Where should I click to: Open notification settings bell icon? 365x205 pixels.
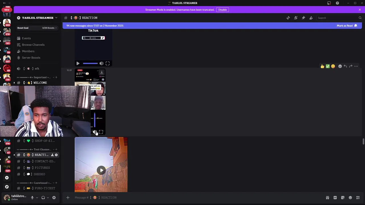click(x=296, y=18)
